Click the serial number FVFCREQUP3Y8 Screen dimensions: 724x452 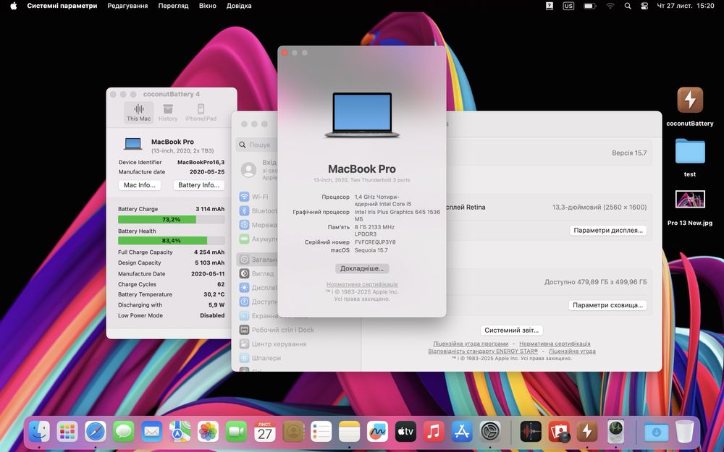pos(375,242)
